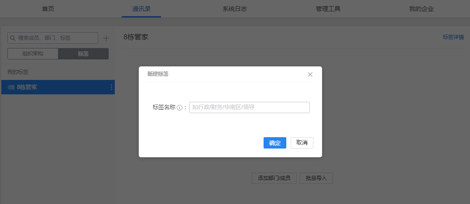Open the 系统日志 tab

pyautogui.click(x=235, y=9)
